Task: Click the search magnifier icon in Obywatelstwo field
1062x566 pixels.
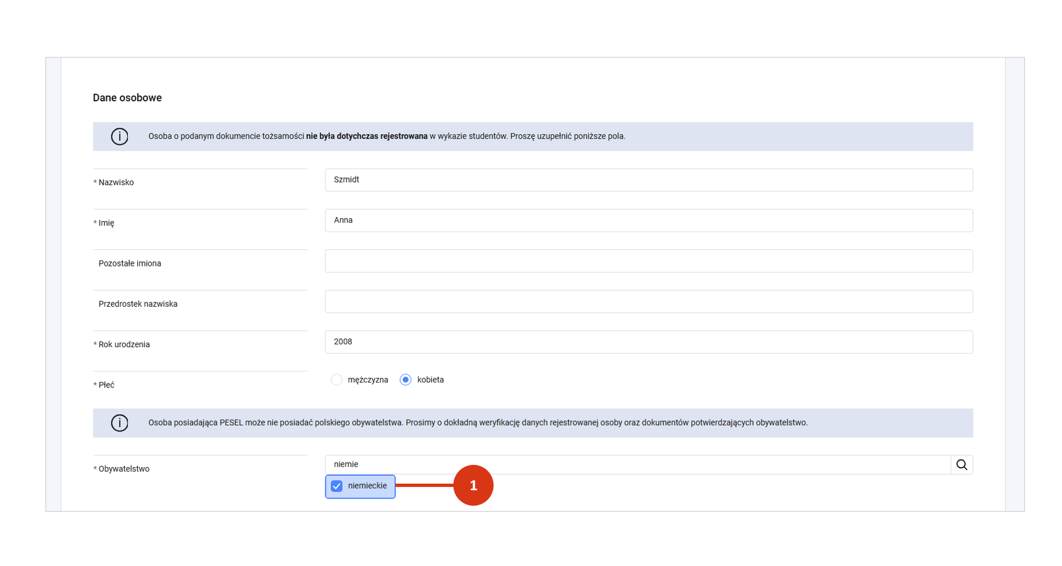Action: tap(961, 465)
